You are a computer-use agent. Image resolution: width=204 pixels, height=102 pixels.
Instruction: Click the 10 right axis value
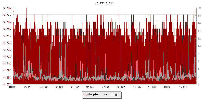(x=199, y=46)
